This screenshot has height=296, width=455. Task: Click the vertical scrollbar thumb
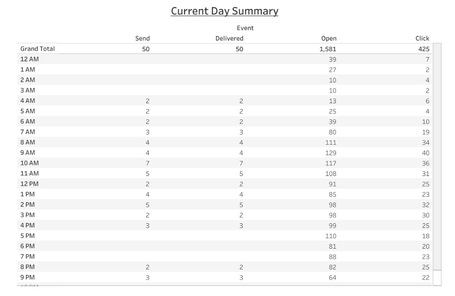click(x=437, y=156)
